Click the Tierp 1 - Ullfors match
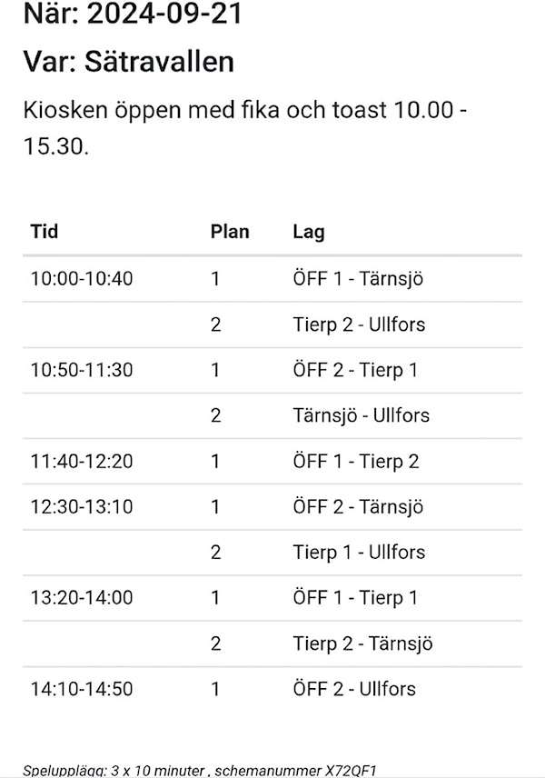Screen dimensions: 545x778 (359, 553)
